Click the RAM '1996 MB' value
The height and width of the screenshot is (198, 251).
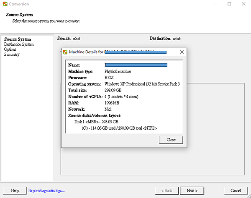click(x=112, y=103)
